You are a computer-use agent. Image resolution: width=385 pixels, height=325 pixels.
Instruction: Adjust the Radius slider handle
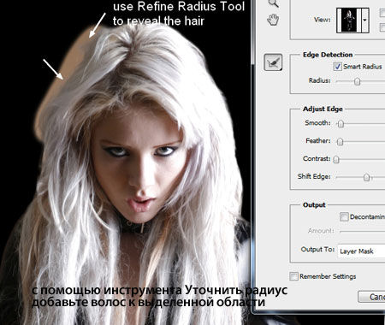[357, 81]
